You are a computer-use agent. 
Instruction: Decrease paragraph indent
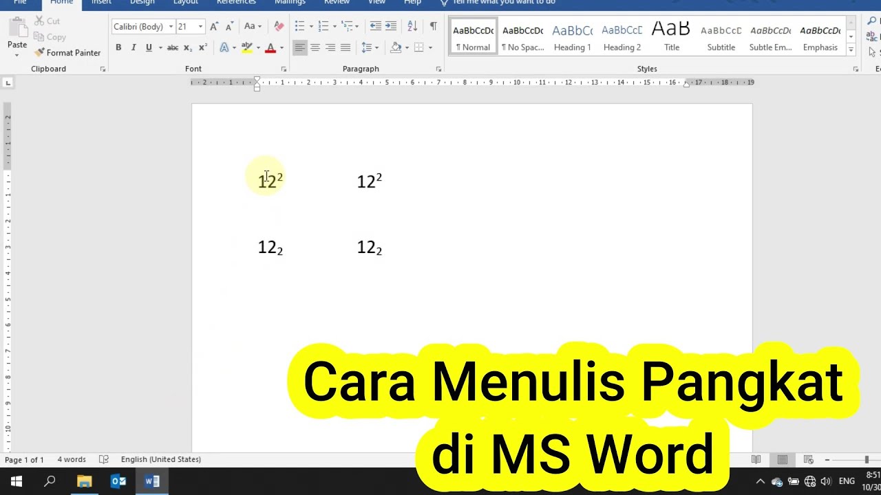pyautogui.click(x=376, y=26)
